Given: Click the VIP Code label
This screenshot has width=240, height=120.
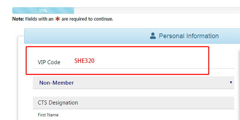Looking at the screenshot, I should [x=49, y=62].
